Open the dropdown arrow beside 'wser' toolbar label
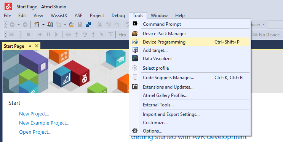 point(264,24)
